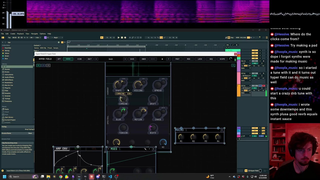
Task: Open Samples in the browser library
Action: point(7,93)
